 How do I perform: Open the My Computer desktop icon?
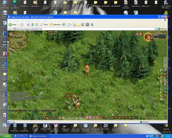pos(5,4)
